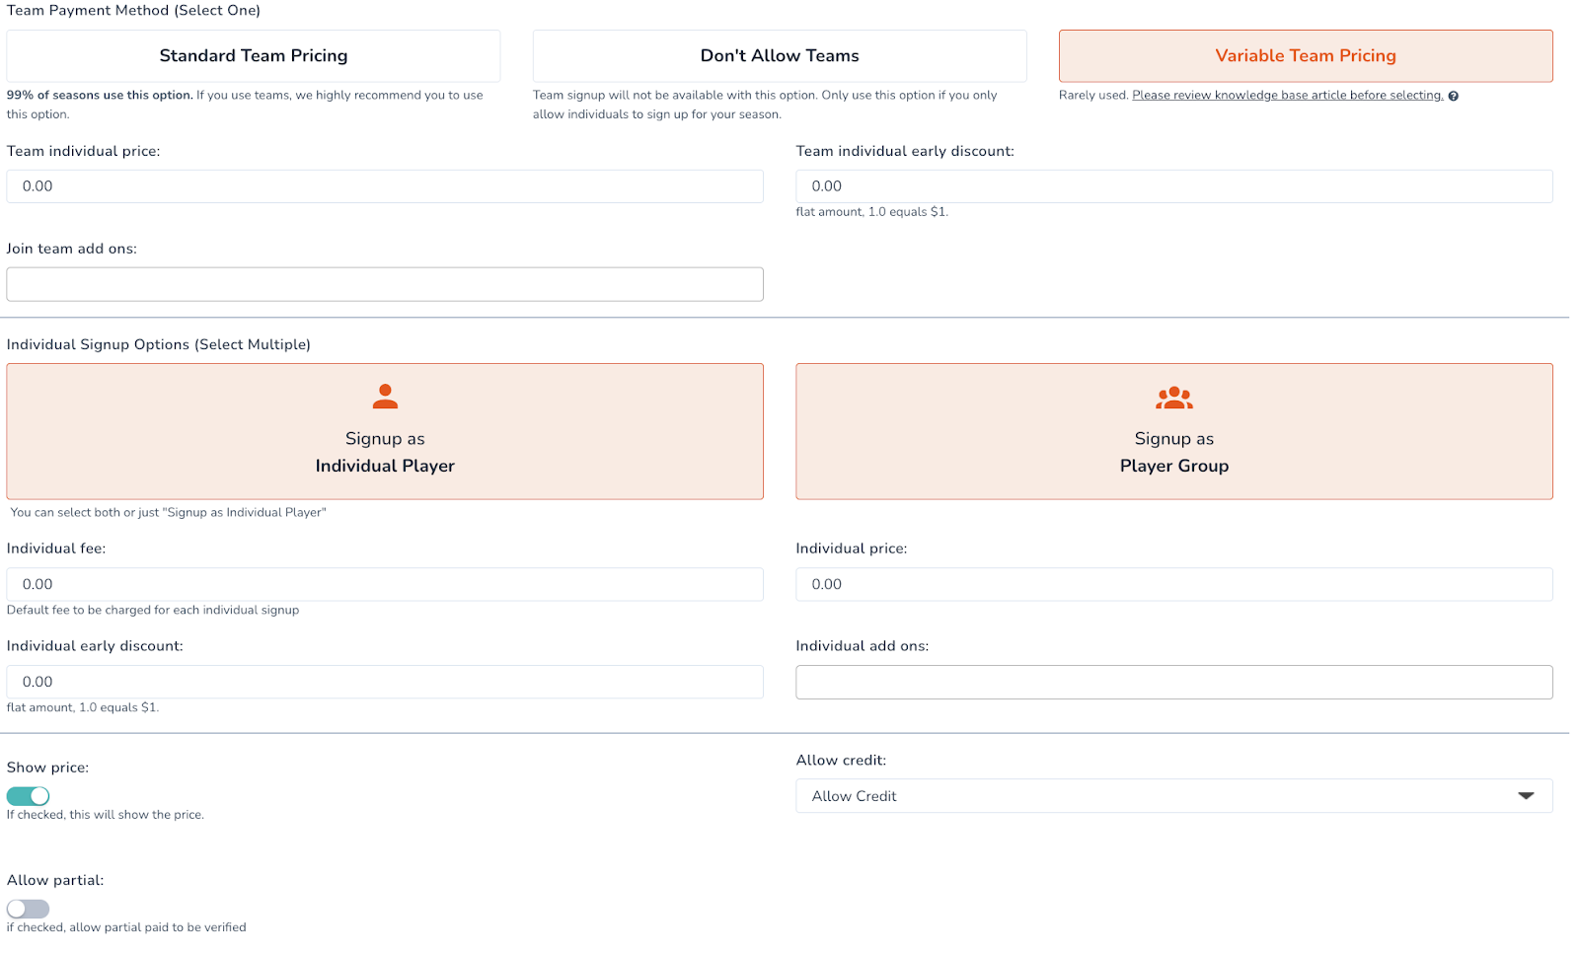Click 'You can select both' hint text
The image size is (1579, 953).
click(x=169, y=513)
